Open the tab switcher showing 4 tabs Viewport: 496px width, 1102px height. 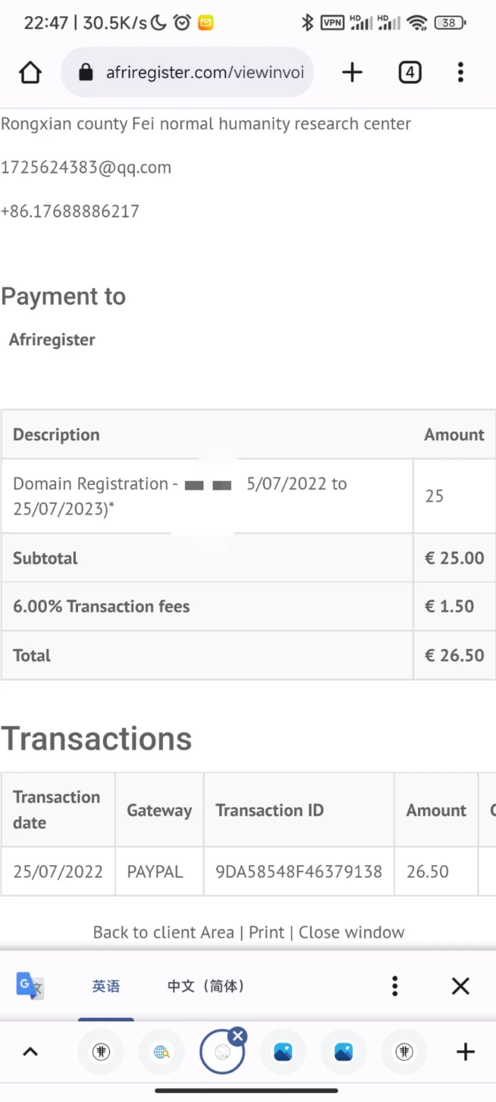(x=410, y=73)
